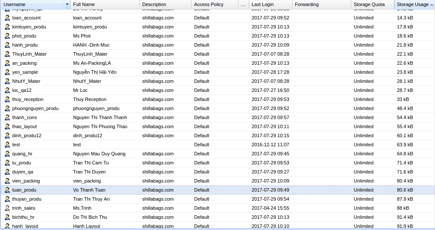Sort by the Last Login column header
The image size is (435, 230).
pos(271,4)
